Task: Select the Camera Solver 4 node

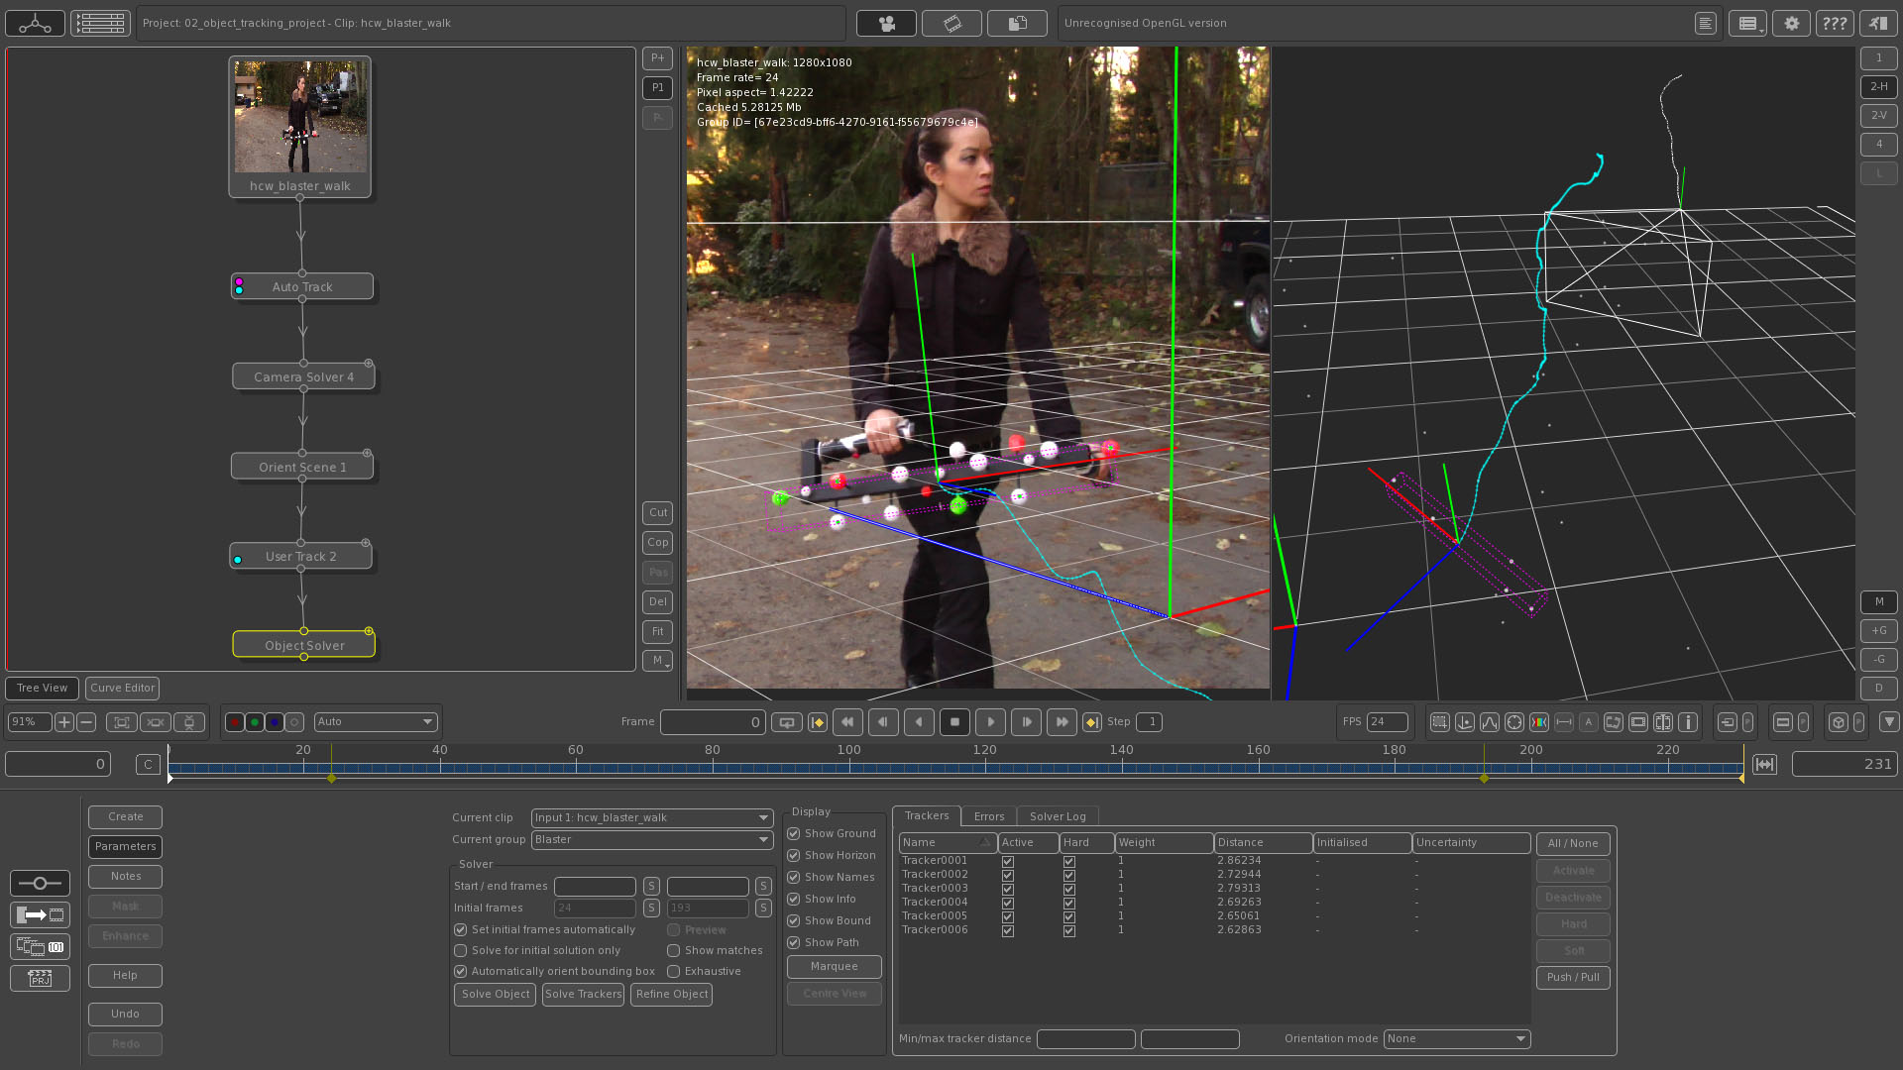Action: [300, 376]
